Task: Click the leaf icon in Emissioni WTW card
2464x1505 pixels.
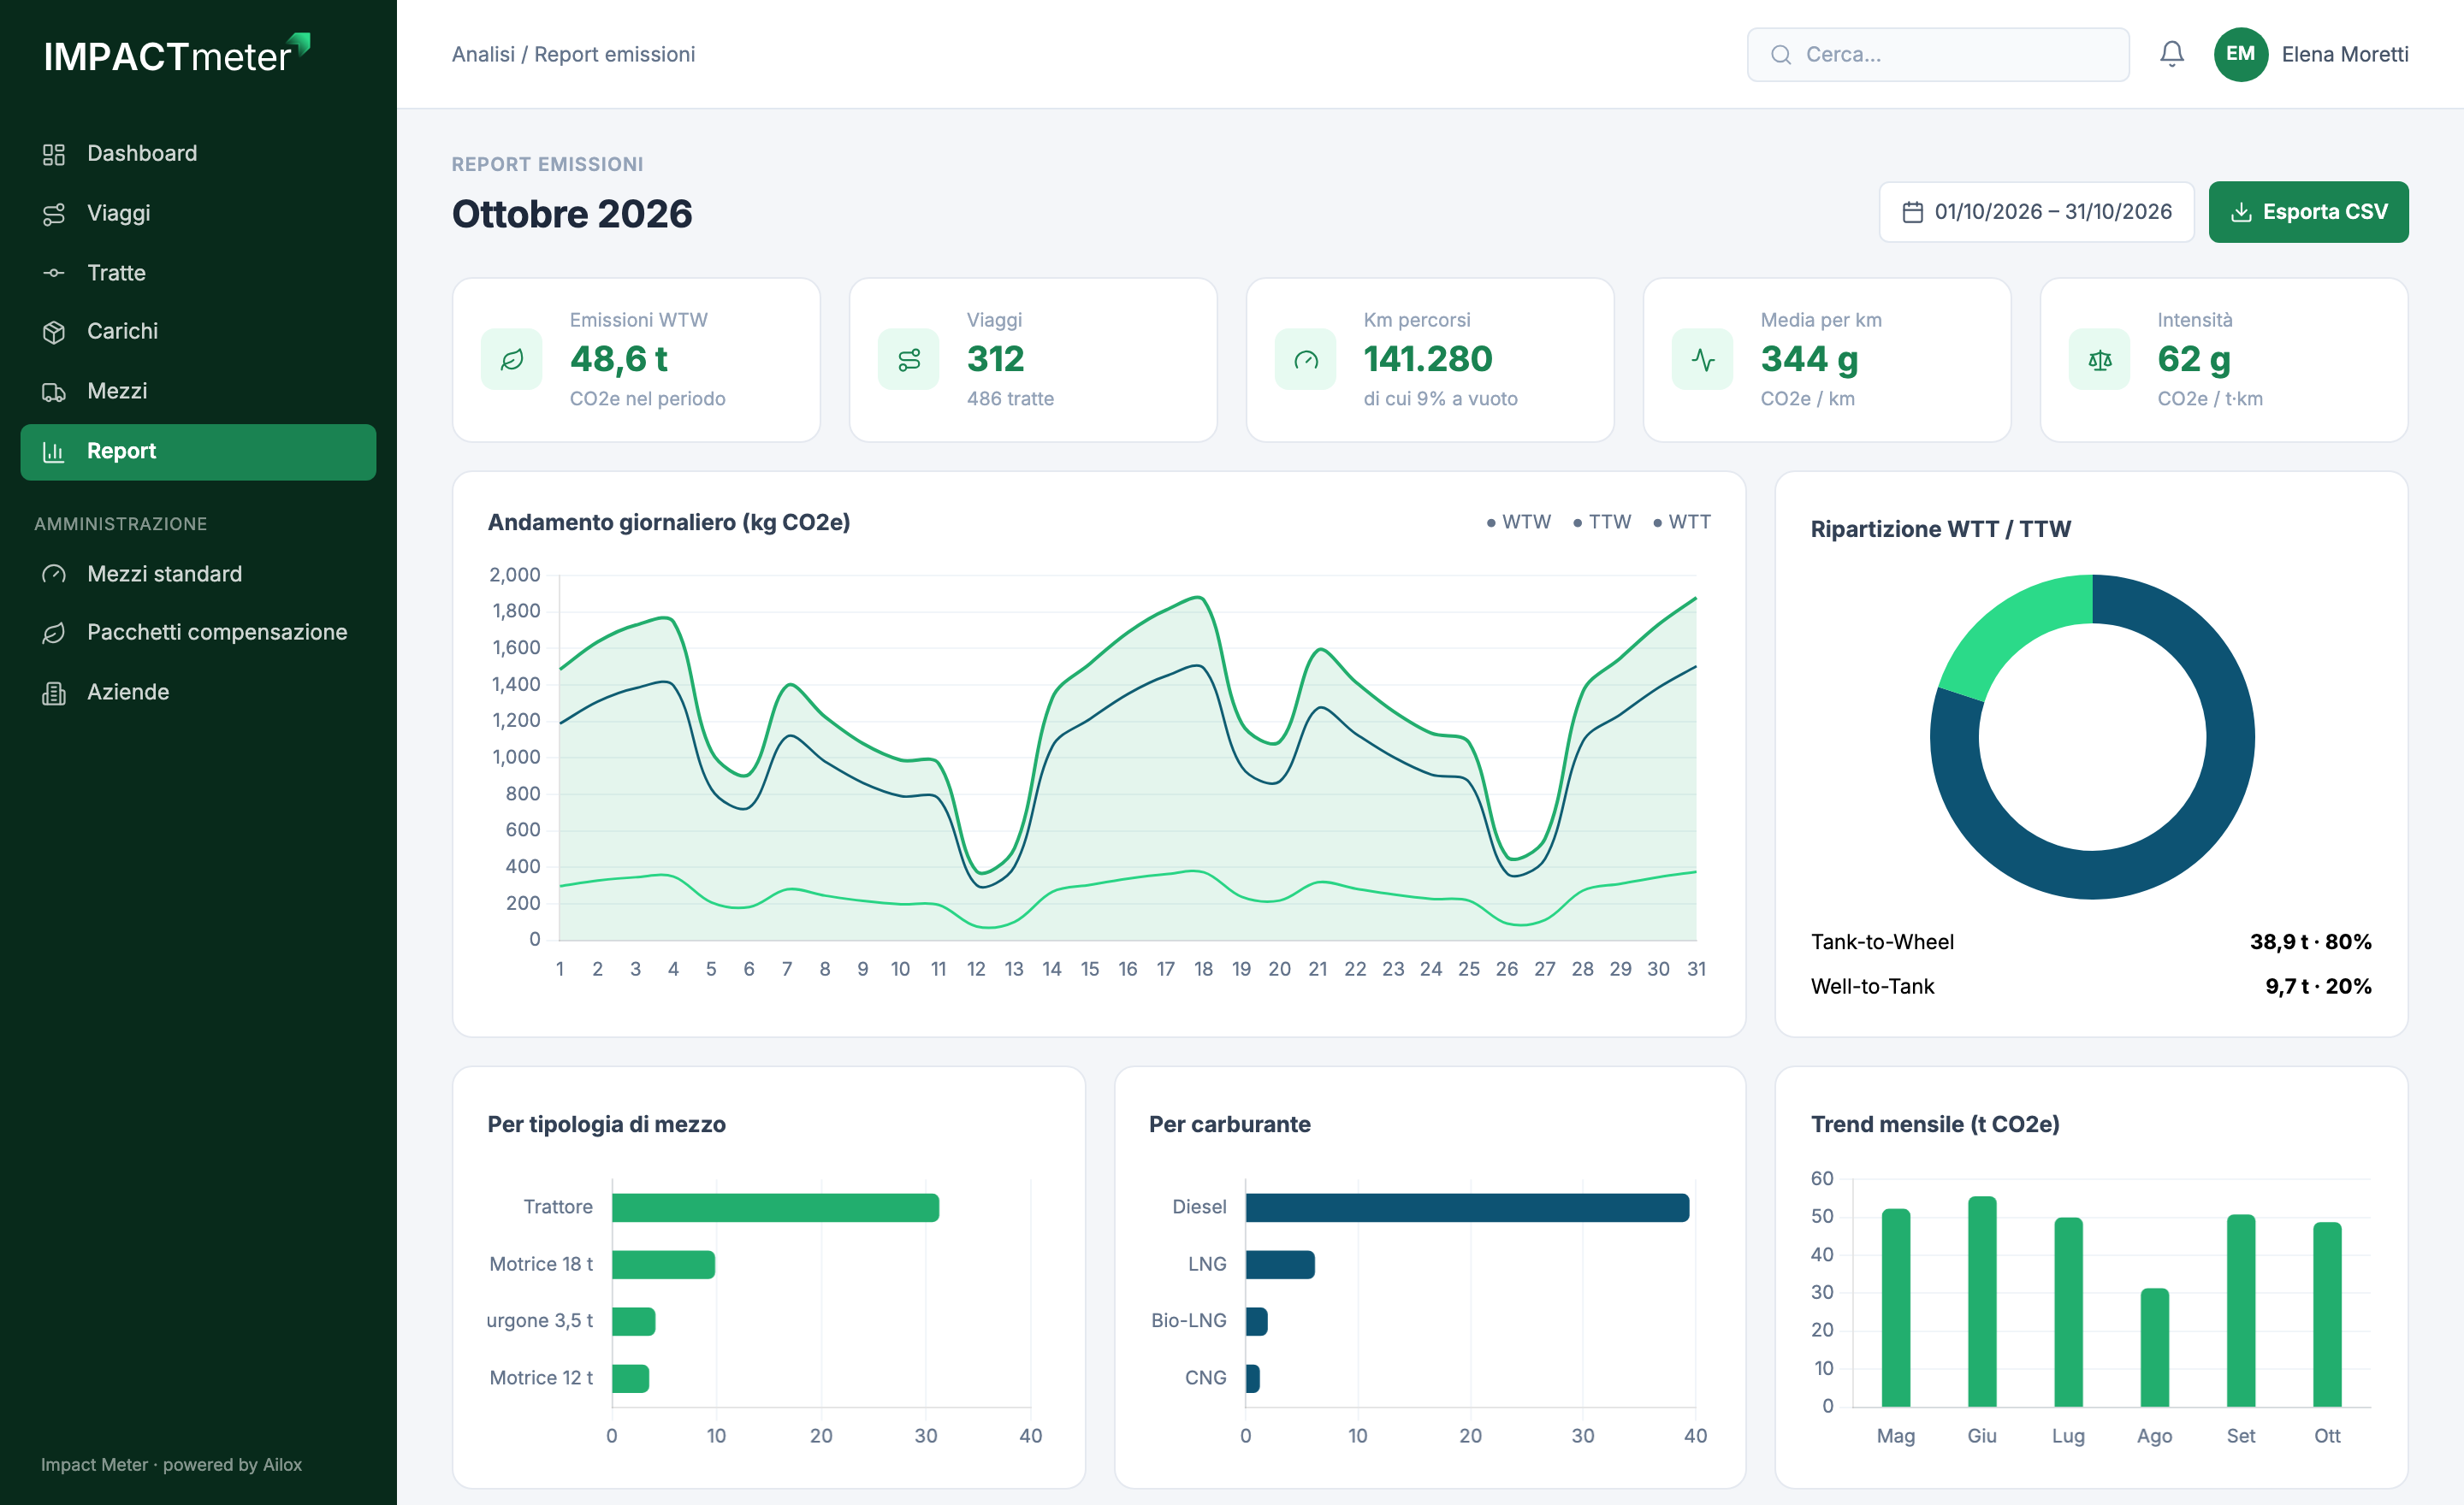Action: coord(512,360)
